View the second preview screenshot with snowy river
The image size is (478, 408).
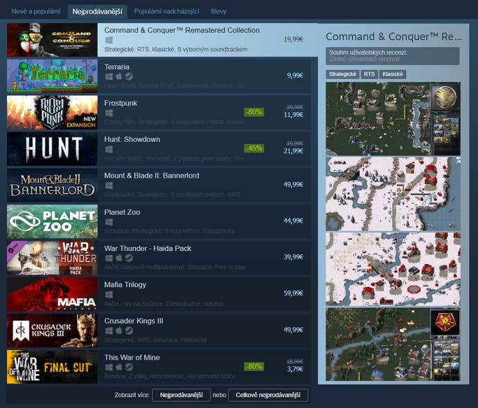tap(393, 194)
